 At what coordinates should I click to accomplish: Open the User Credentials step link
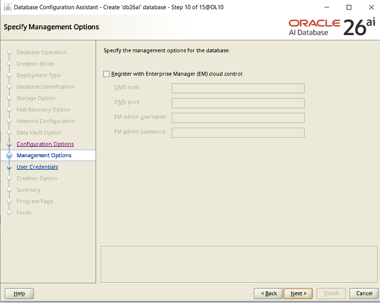(x=37, y=167)
